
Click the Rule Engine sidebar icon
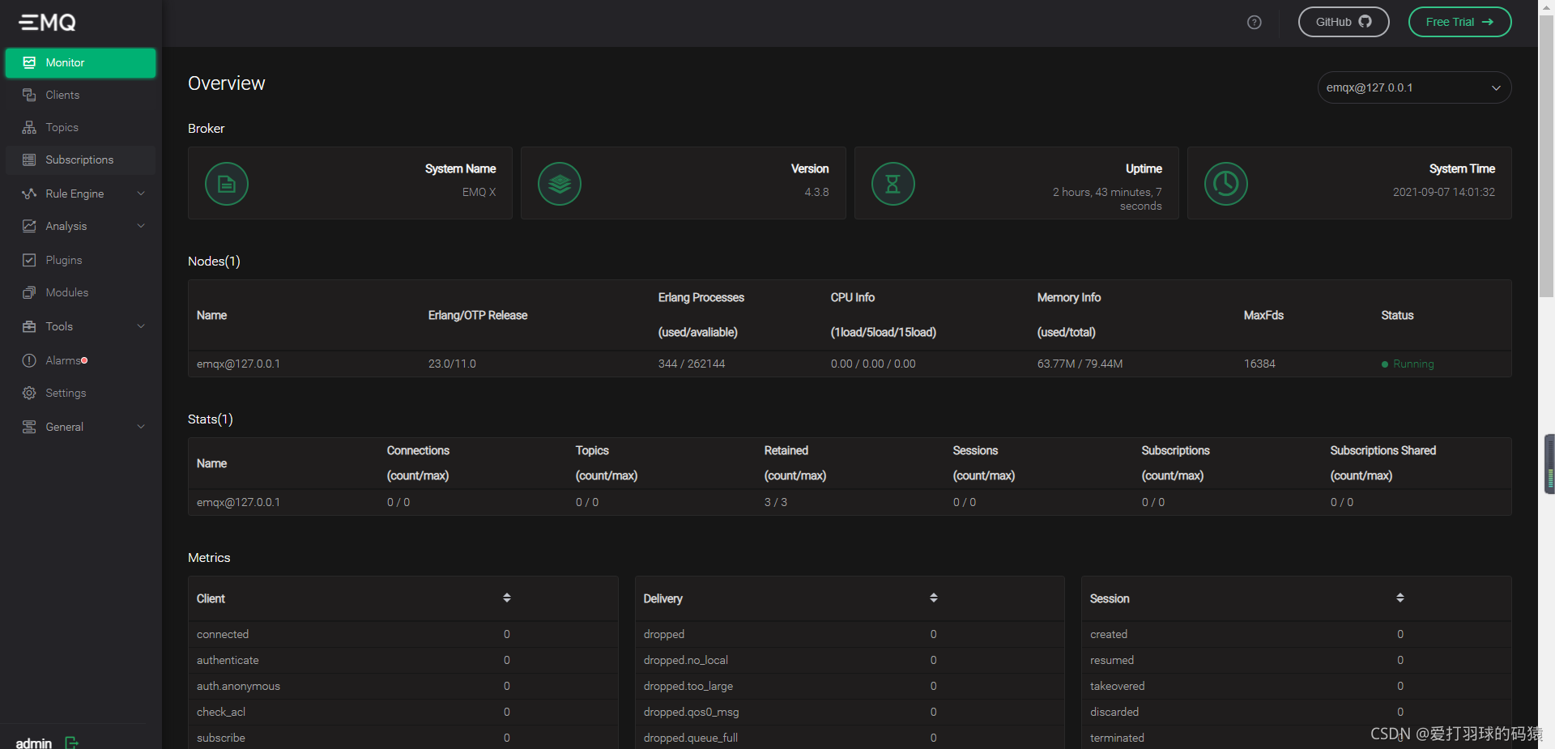click(29, 194)
